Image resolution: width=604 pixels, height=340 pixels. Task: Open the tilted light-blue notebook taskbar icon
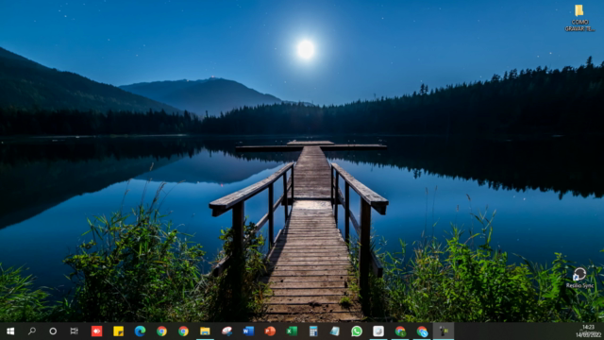pos(335,331)
